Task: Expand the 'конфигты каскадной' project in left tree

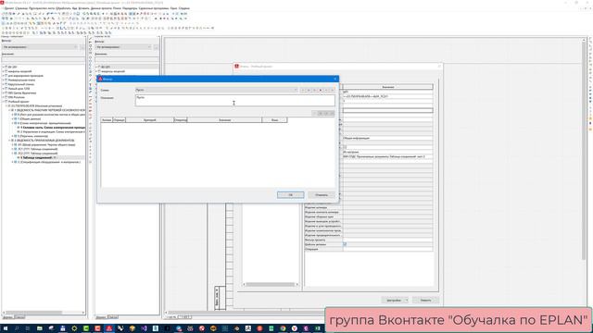Action: point(4,71)
